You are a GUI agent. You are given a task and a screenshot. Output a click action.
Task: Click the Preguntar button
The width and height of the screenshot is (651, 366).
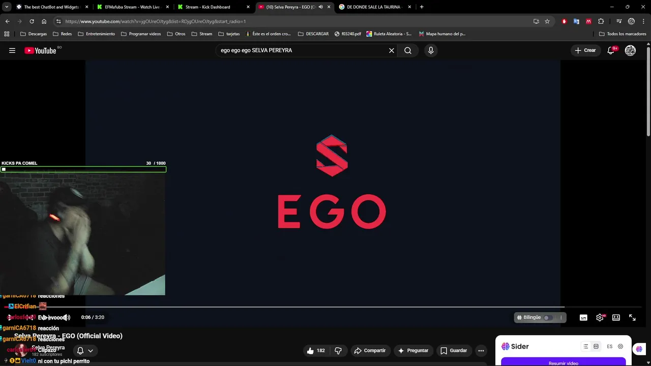[413, 350]
